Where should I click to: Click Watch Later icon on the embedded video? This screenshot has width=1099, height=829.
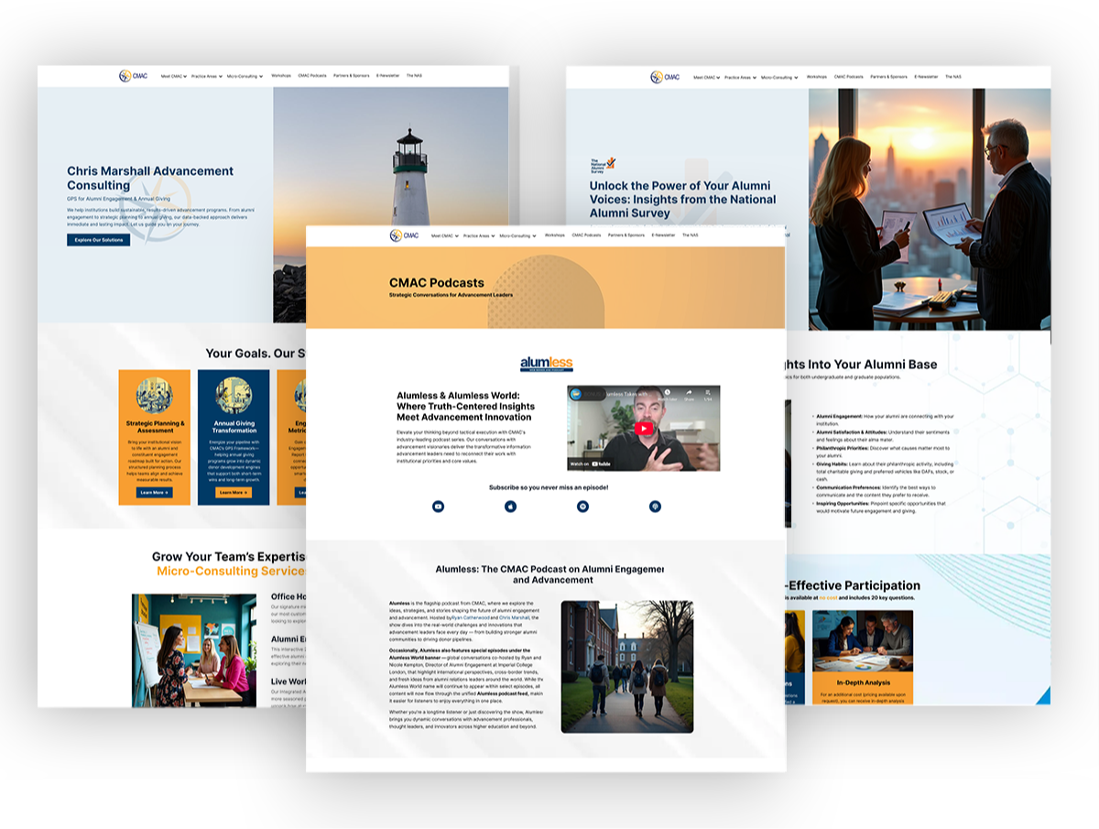pos(668,396)
